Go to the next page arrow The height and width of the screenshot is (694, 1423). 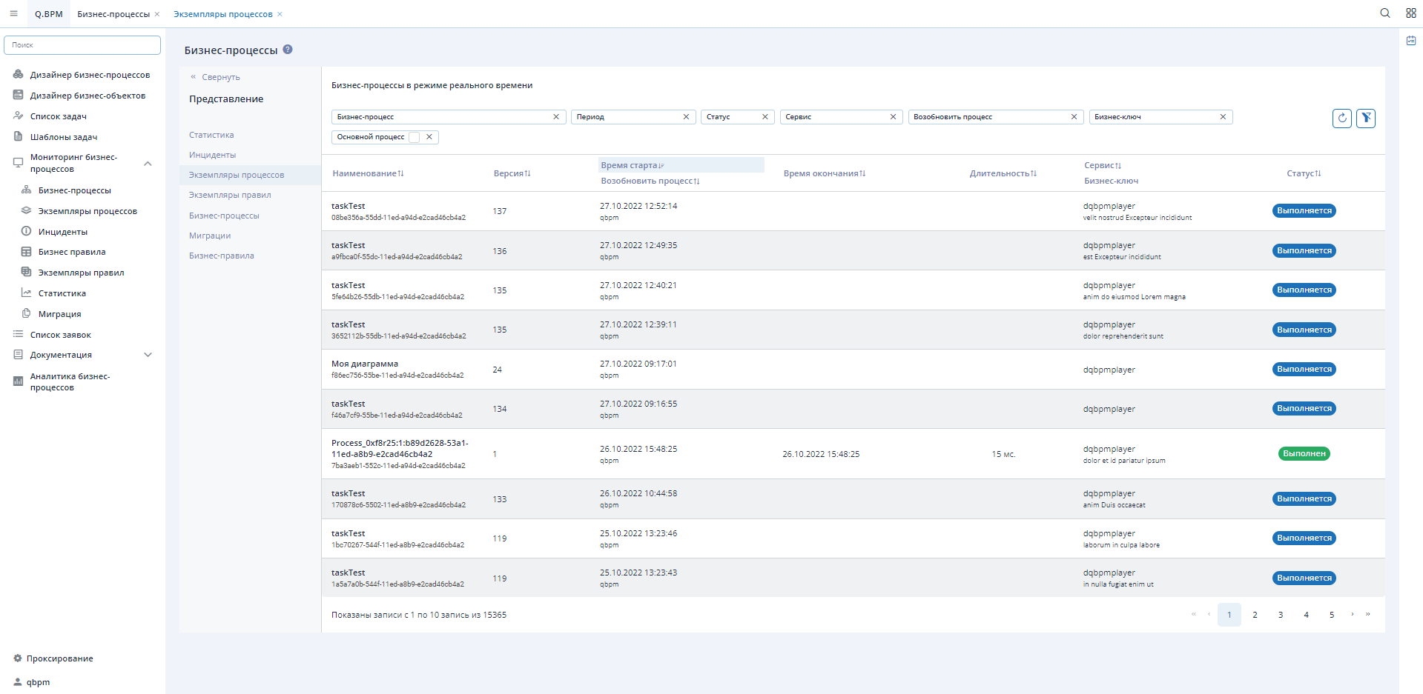pyautogui.click(x=1353, y=614)
